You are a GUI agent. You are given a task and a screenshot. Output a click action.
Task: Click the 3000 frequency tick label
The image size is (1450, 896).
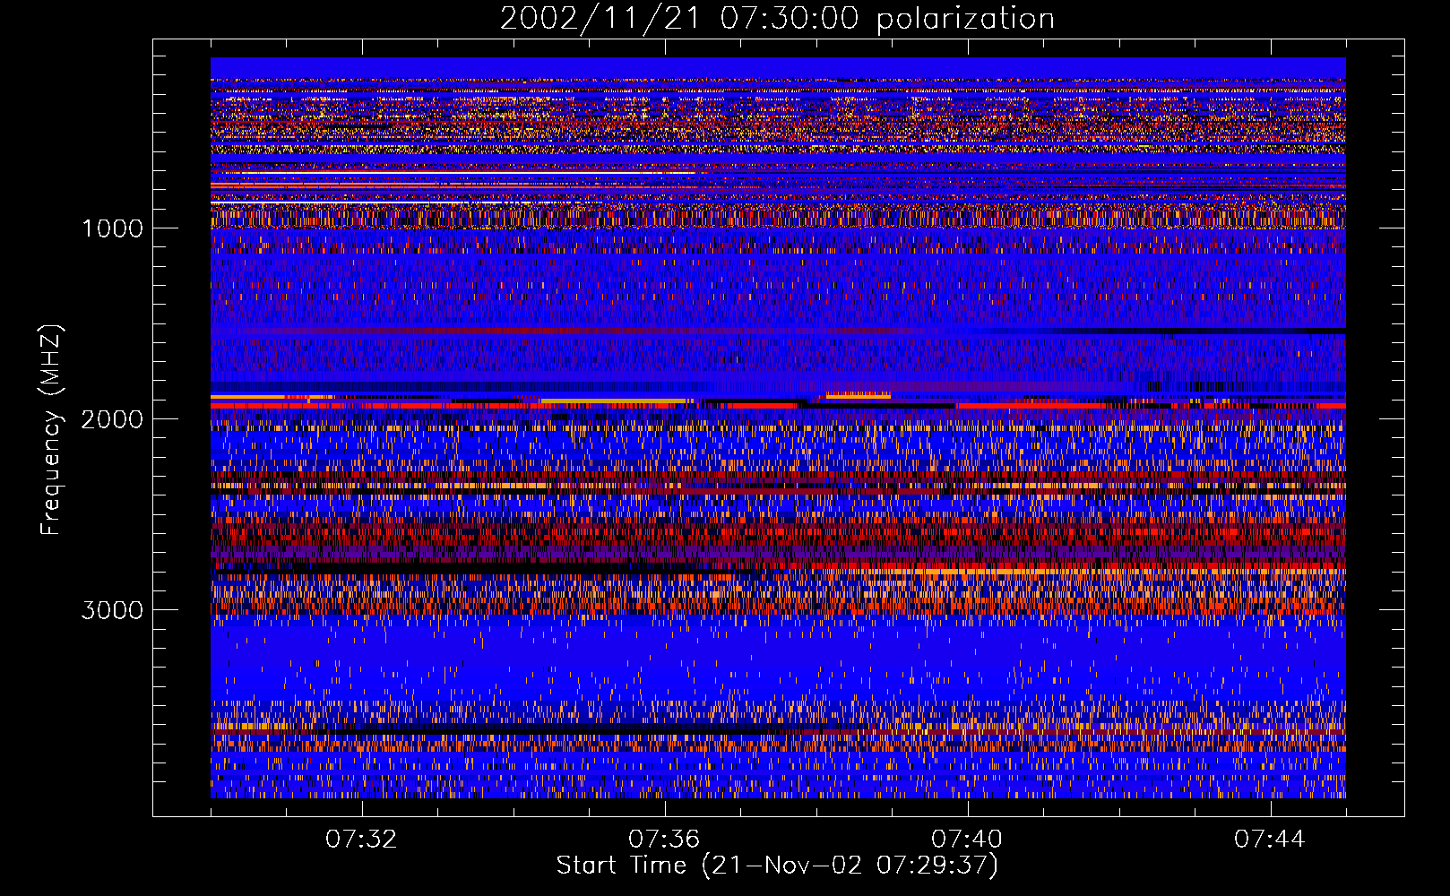coord(112,610)
